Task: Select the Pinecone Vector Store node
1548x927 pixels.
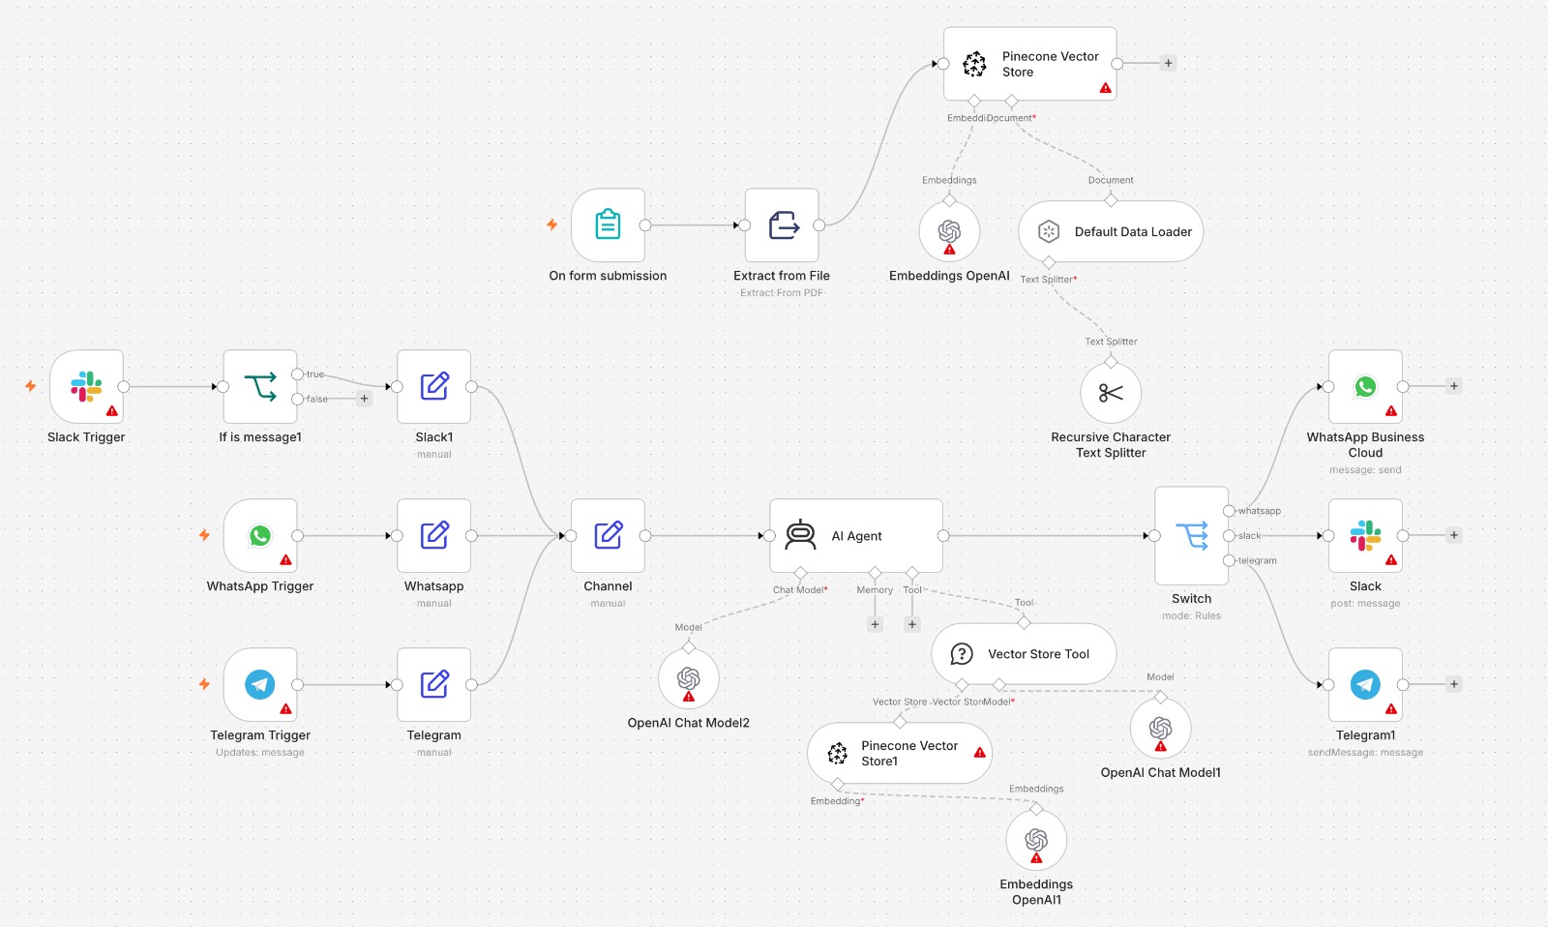Action: 1030,64
